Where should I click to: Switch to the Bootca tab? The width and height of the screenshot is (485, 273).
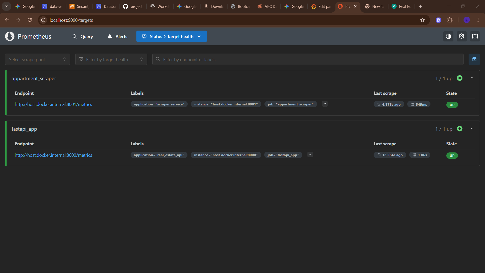click(x=240, y=6)
